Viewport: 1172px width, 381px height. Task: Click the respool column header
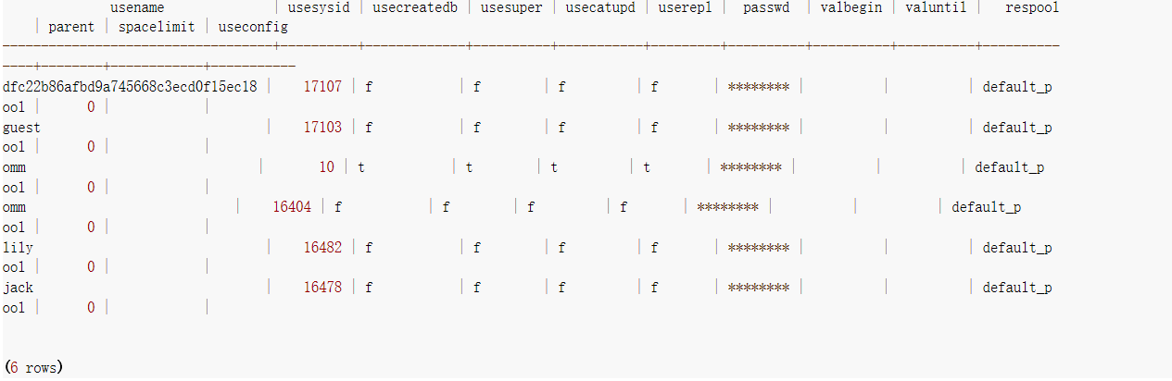tap(1031, 7)
